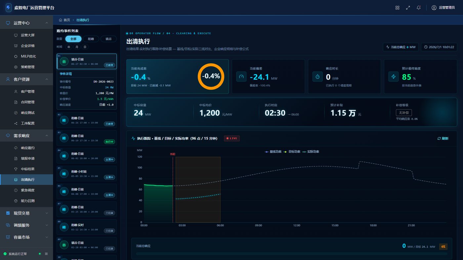The image size is (463, 260).
Task: Click the 能力召测 gauge icon
Action: click(x=16, y=201)
